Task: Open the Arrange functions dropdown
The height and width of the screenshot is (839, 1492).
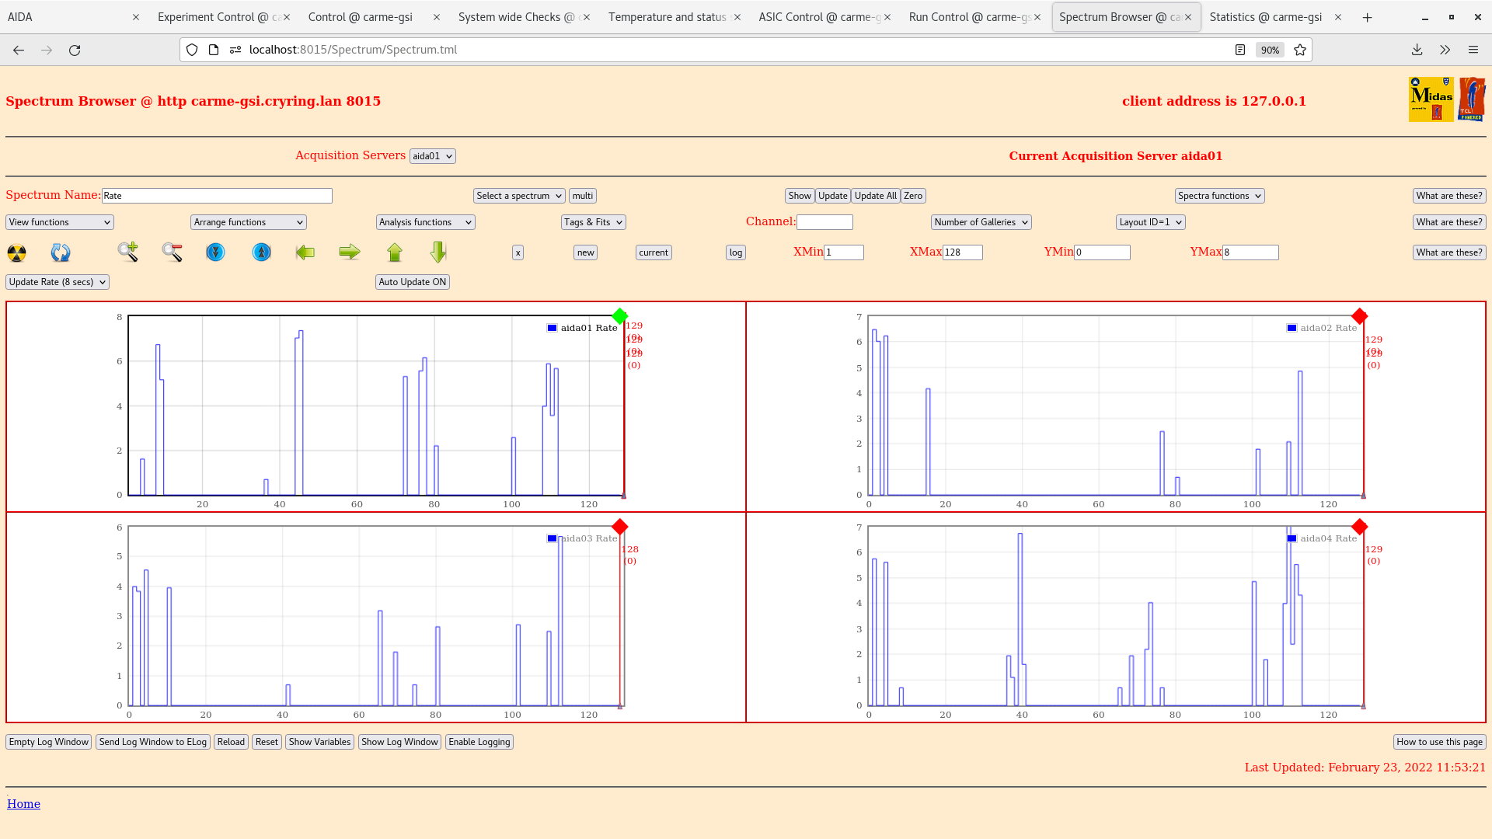Action: [249, 222]
